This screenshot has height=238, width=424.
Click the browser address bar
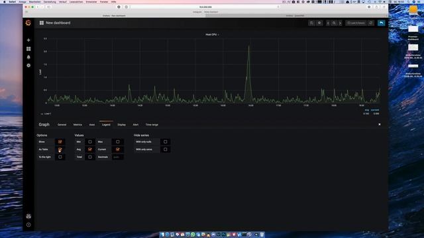205,7
